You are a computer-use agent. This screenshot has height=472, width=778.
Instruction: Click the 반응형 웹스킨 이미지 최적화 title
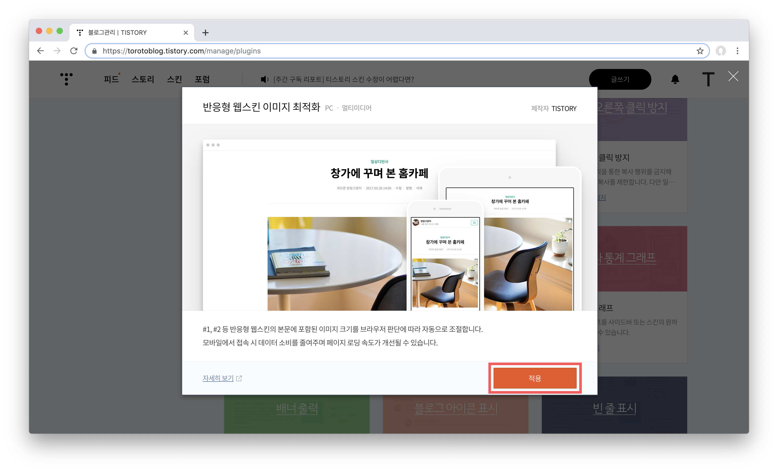pos(261,107)
